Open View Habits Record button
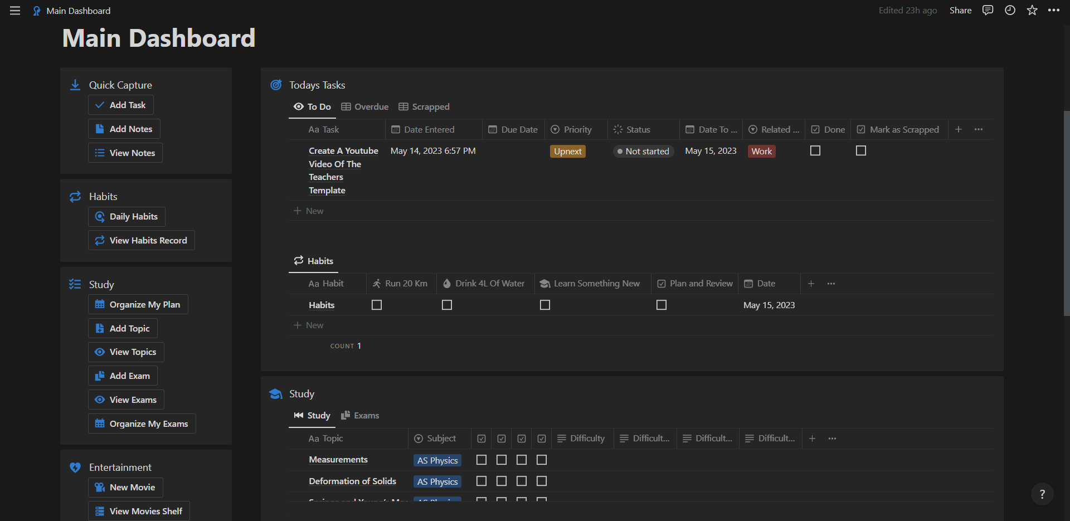Screen dimensions: 1070x521 click(x=142, y=240)
